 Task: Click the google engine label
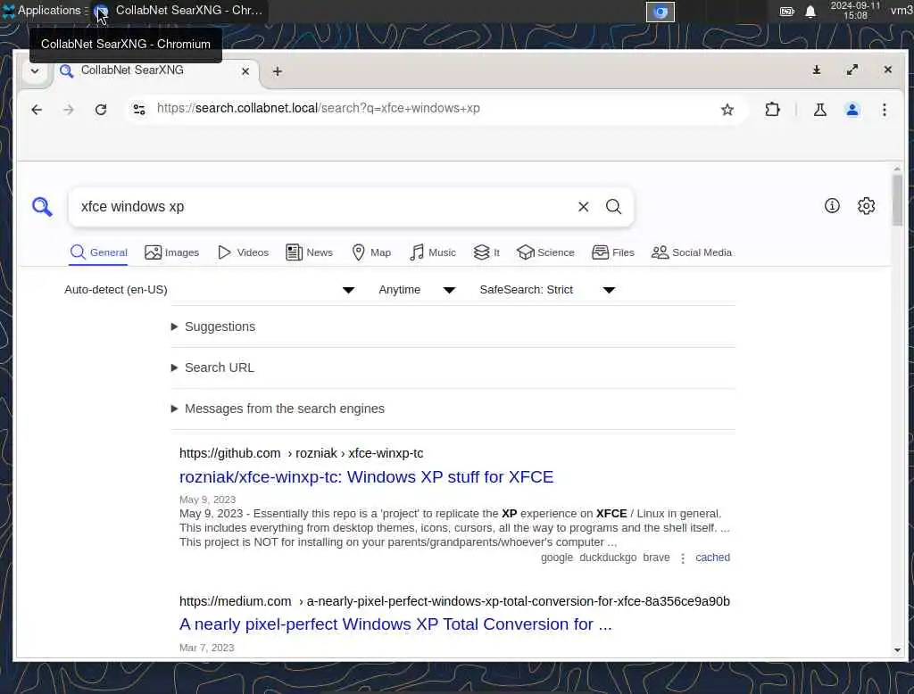(x=557, y=558)
